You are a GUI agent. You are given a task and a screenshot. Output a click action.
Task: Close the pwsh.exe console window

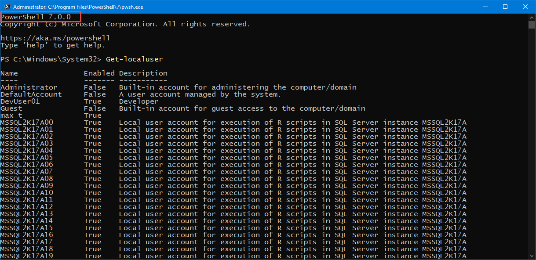click(525, 7)
